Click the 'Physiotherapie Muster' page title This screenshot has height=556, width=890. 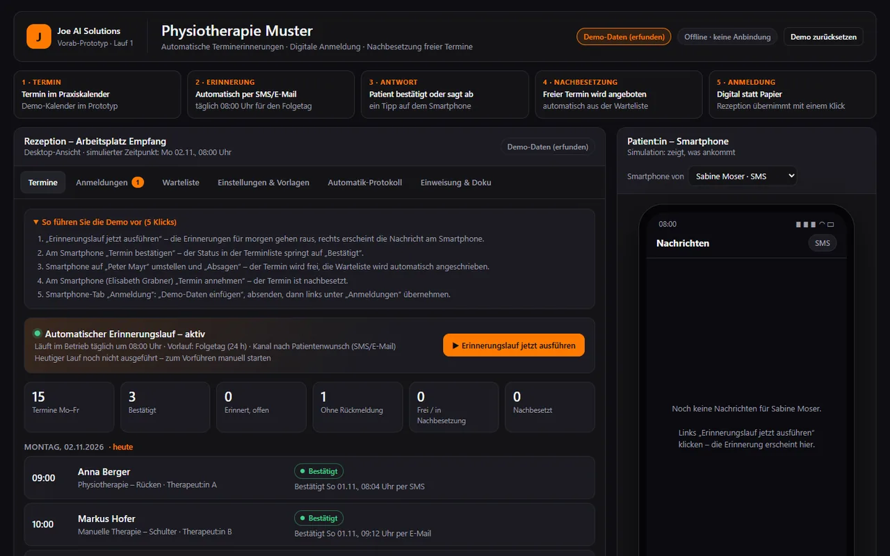(x=237, y=31)
